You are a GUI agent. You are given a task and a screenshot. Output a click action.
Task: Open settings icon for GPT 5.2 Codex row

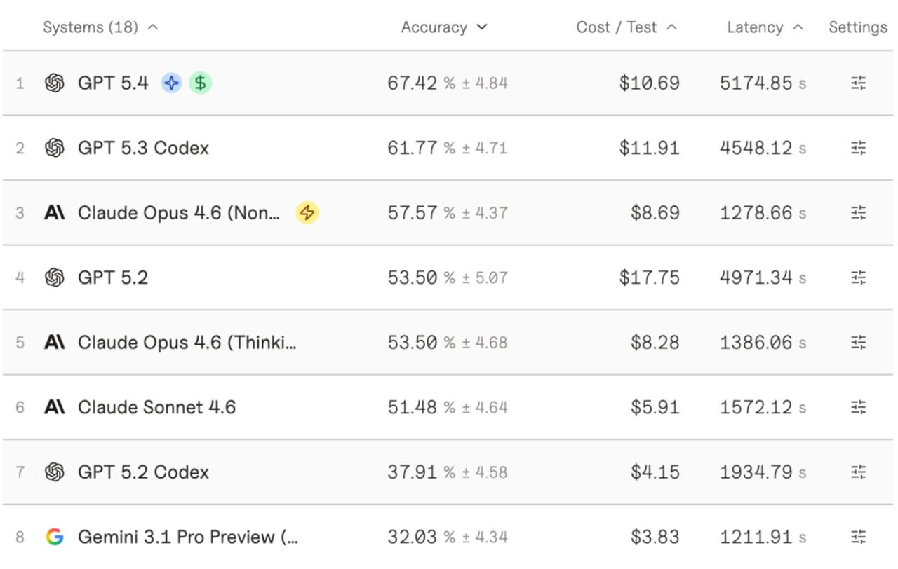point(858,472)
